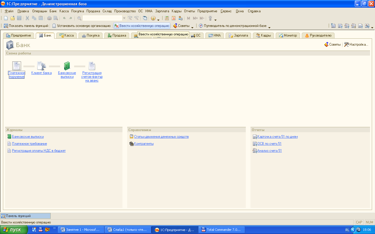The image size is (375, 234).
Task: Click the toolbar search input field
Action: click(x=102, y=18)
